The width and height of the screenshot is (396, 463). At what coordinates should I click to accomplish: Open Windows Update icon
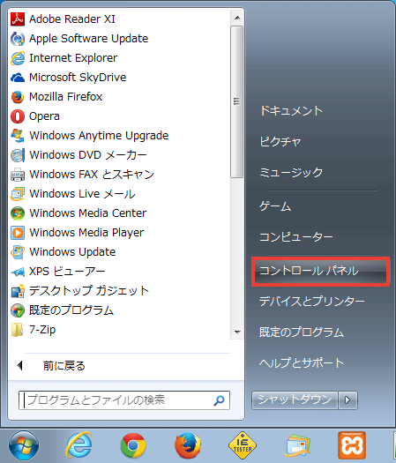[18, 252]
